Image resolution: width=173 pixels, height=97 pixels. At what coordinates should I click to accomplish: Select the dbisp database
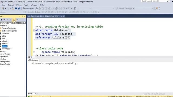point(4,36)
